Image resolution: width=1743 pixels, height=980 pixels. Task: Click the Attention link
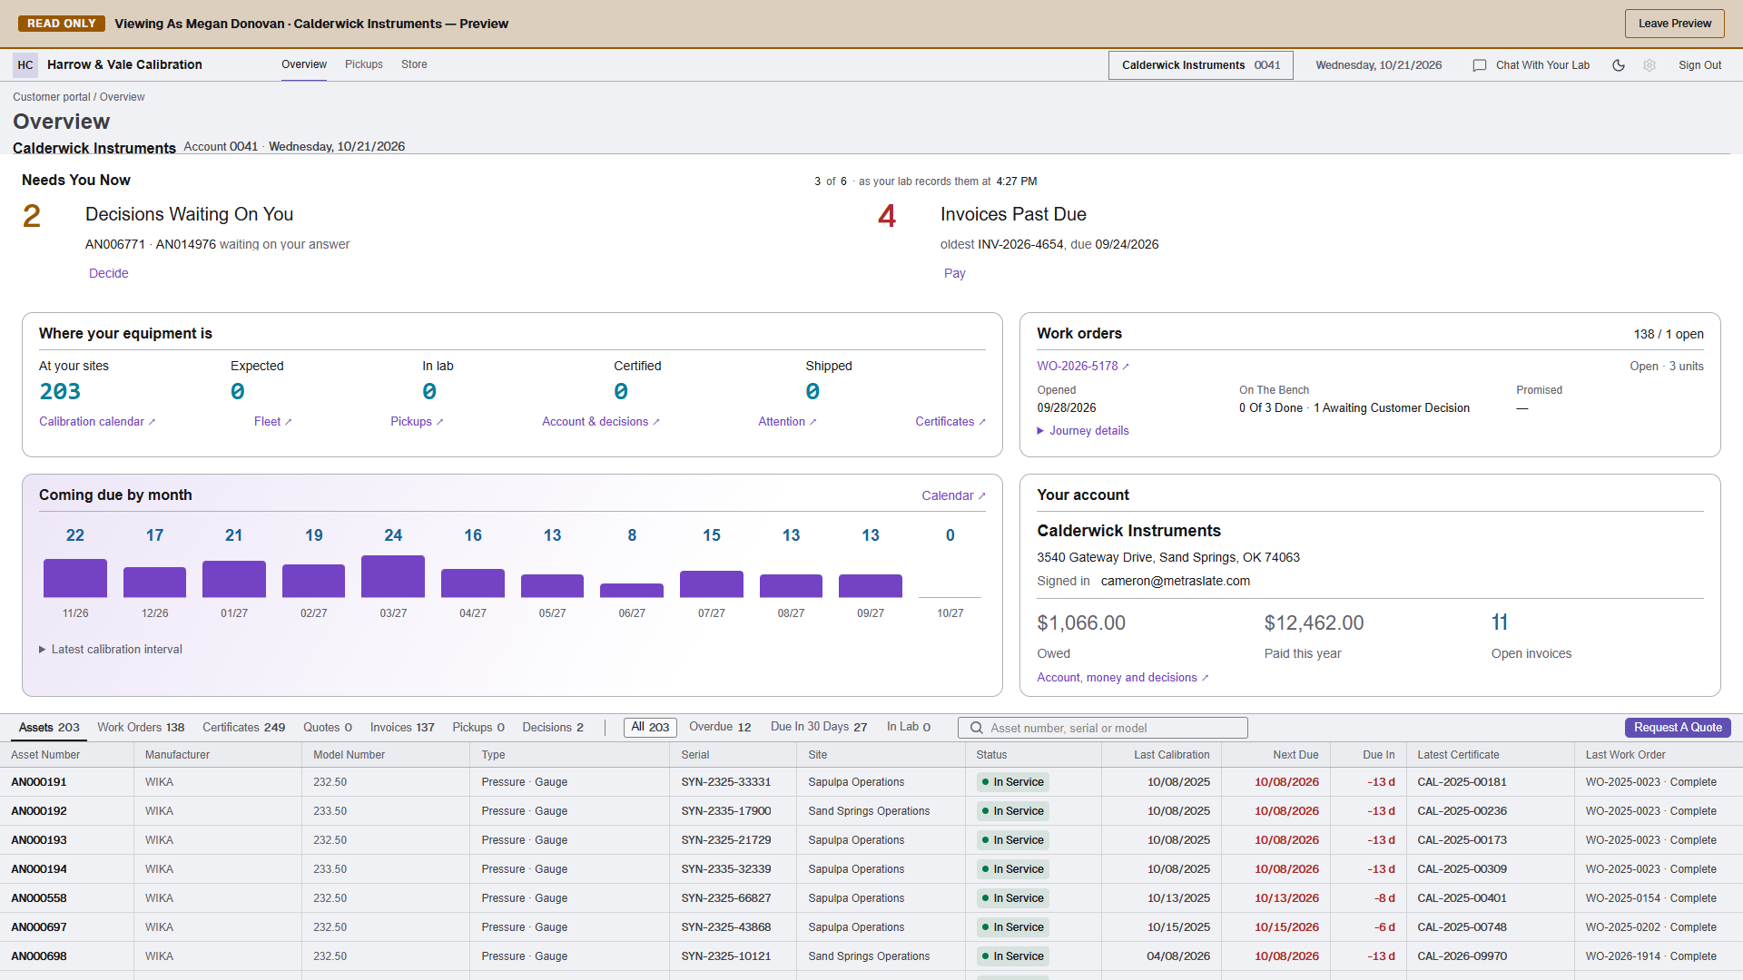tap(787, 422)
